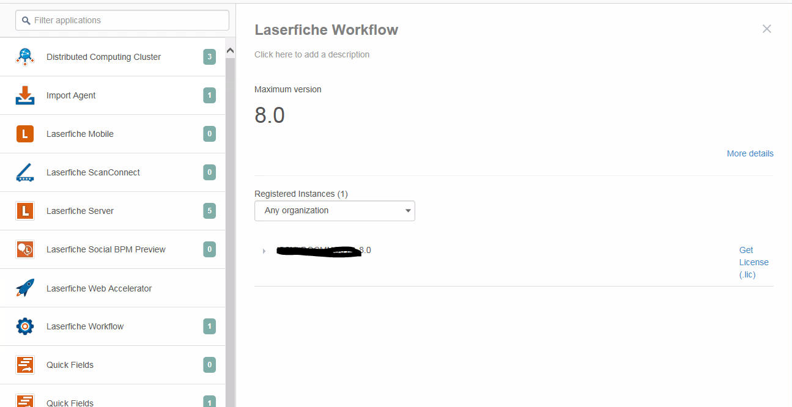
Task: Click Get License (.lic) link
Action: (x=753, y=262)
